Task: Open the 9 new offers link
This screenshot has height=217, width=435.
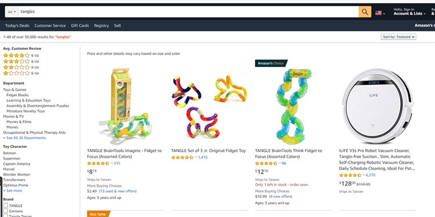Action: pos(281,197)
